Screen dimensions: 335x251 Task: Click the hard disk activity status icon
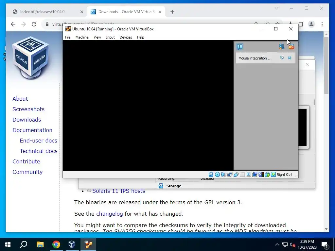pos(211,175)
